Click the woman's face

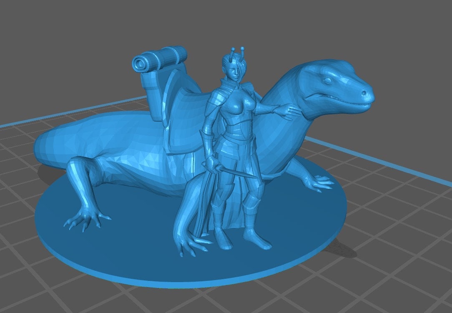237,76
